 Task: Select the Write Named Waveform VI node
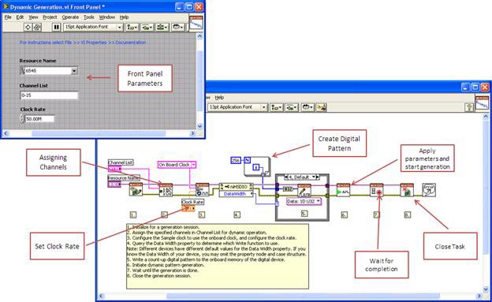(x=304, y=191)
